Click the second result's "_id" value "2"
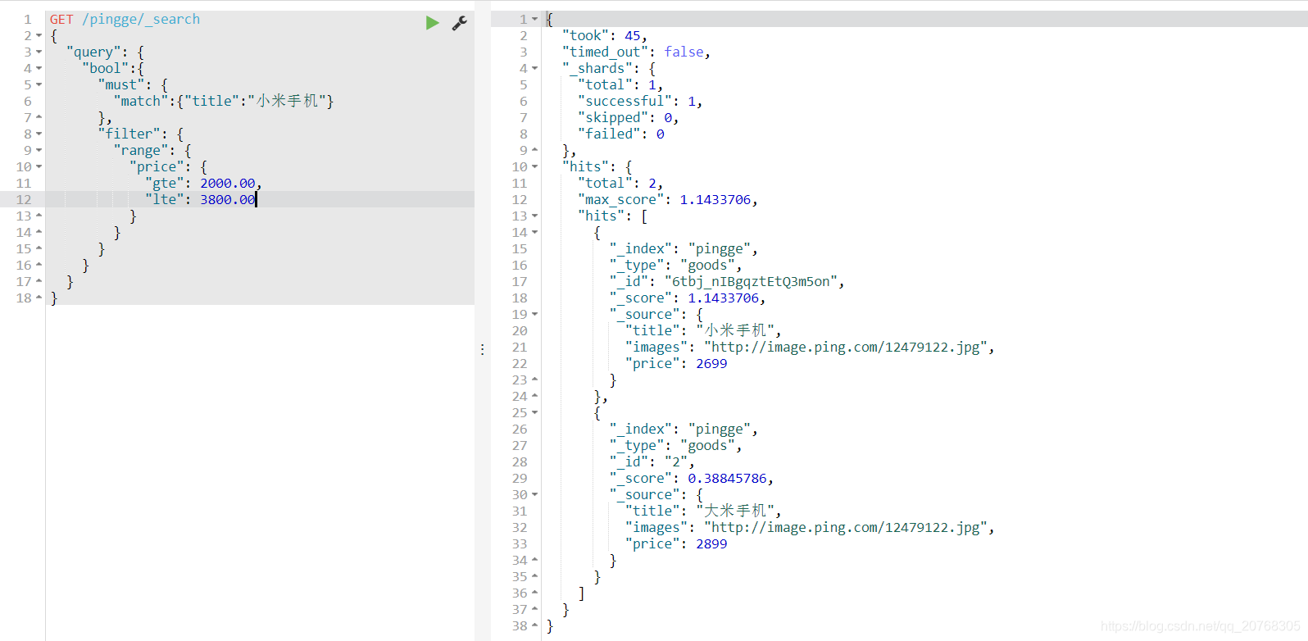This screenshot has width=1308, height=641. coord(676,462)
